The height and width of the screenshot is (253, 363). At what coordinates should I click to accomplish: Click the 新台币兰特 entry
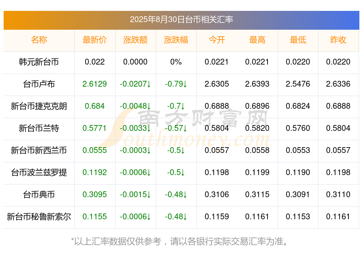tap(39, 128)
